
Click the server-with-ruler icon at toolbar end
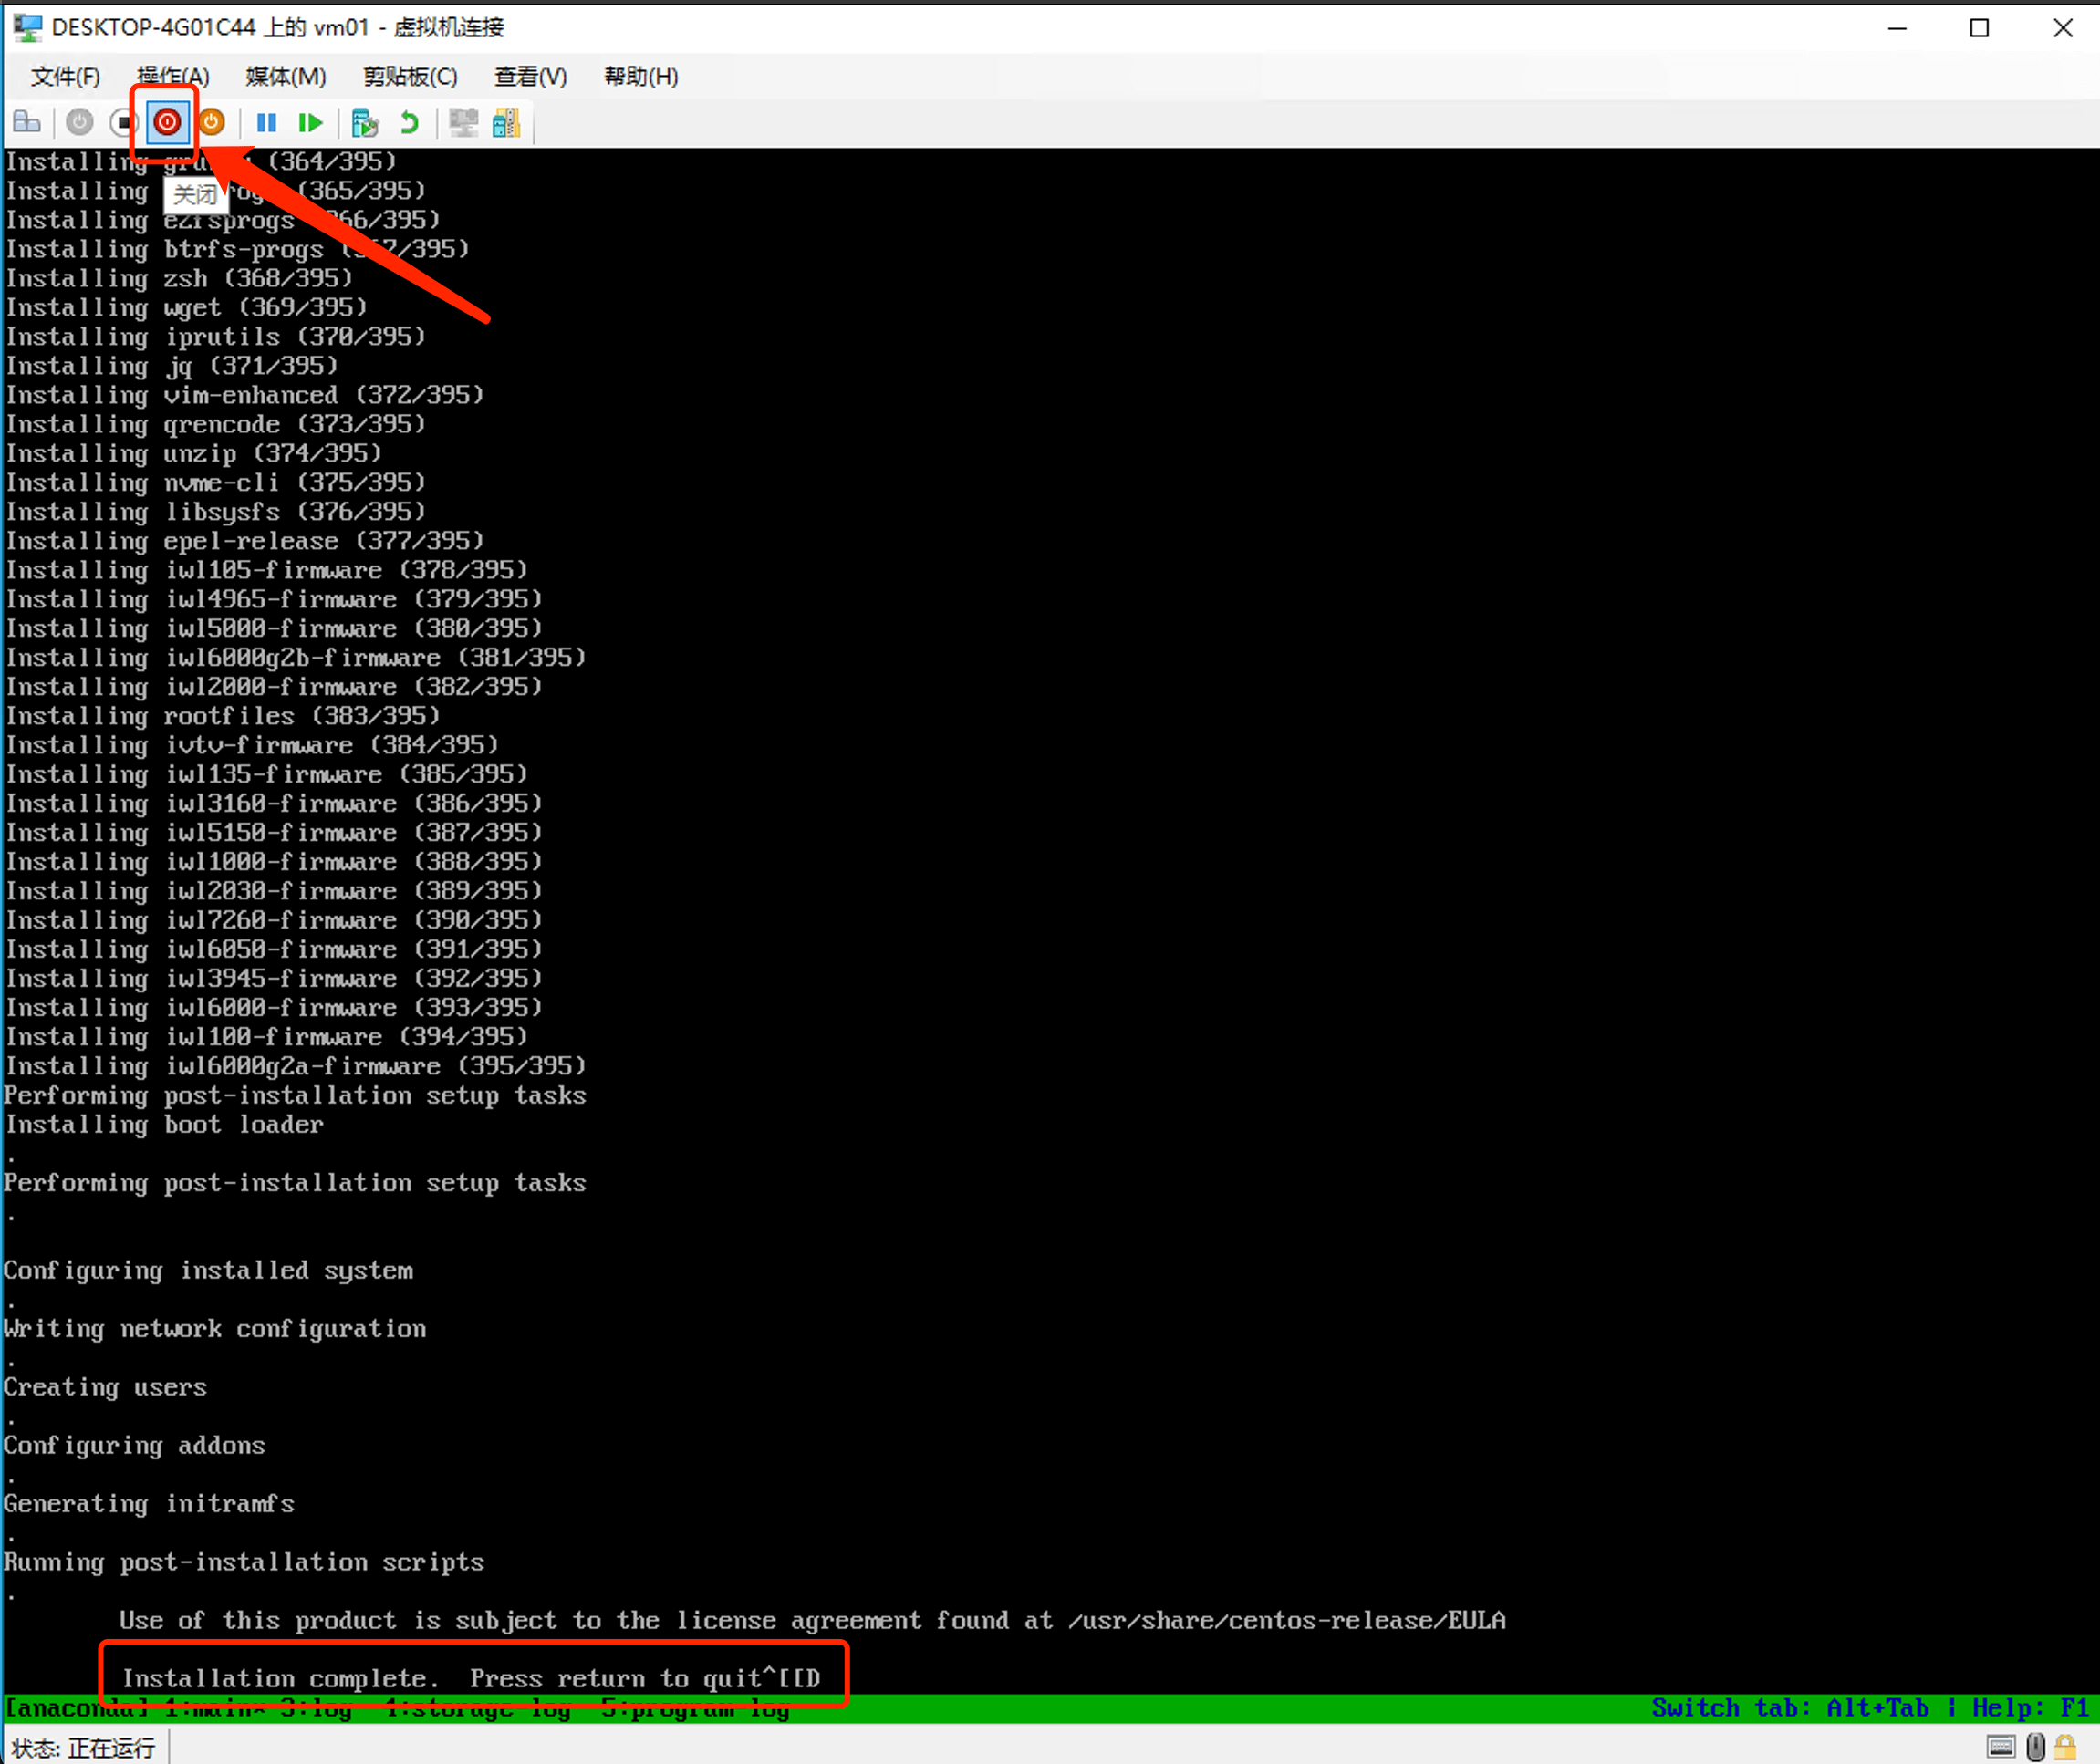tap(507, 122)
